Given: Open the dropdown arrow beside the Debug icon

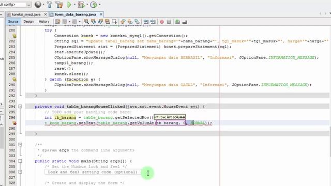Looking at the screenshot, I should pos(87,5).
